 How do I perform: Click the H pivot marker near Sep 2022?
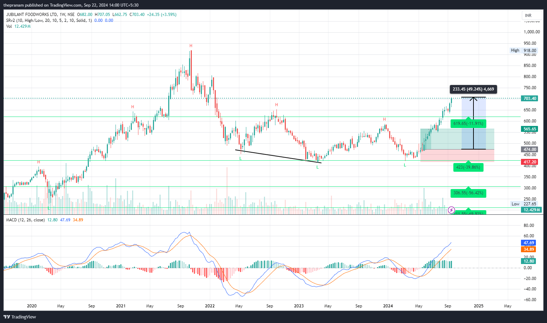[276, 105]
